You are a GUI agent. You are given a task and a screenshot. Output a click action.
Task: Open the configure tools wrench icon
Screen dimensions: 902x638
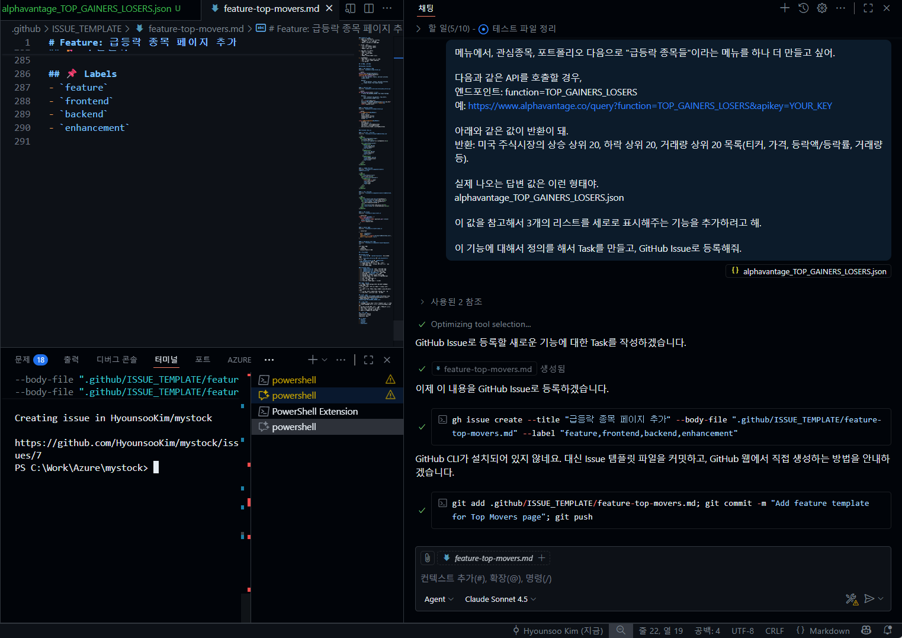click(x=851, y=599)
